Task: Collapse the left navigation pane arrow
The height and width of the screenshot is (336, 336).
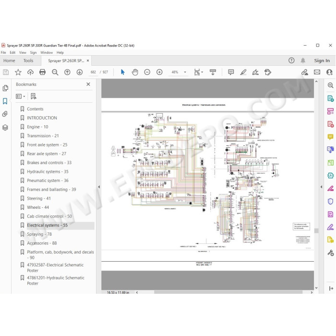Action: [x=99, y=187]
